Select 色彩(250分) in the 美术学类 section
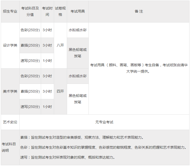190x166 pixels. (x=30, y=76)
